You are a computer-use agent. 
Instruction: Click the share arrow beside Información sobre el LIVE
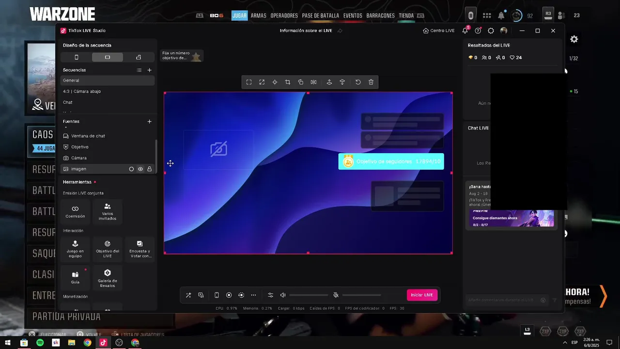pyautogui.click(x=340, y=31)
